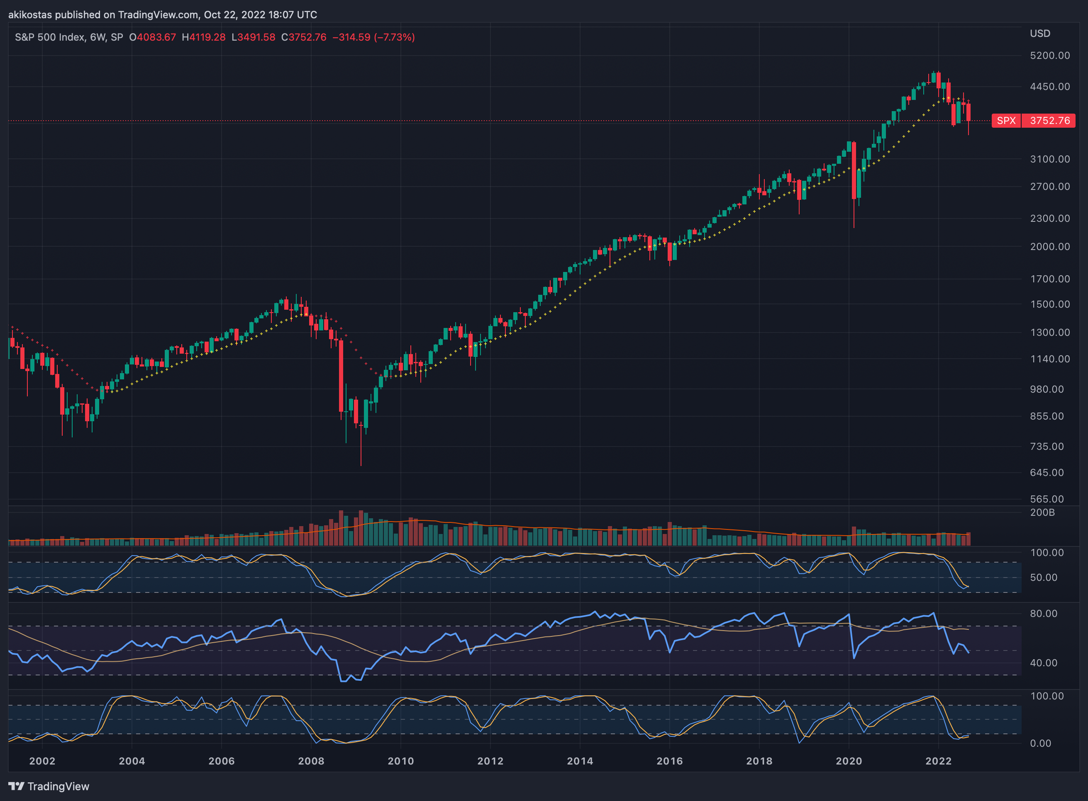
Task: Click the change value −314.59 (−7.73%)
Action: click(x=374, y=37)
